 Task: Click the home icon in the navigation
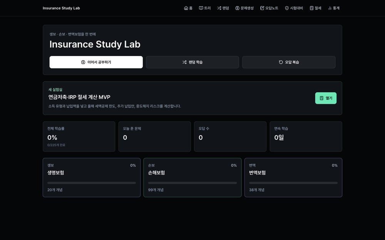tap(186, 8)
